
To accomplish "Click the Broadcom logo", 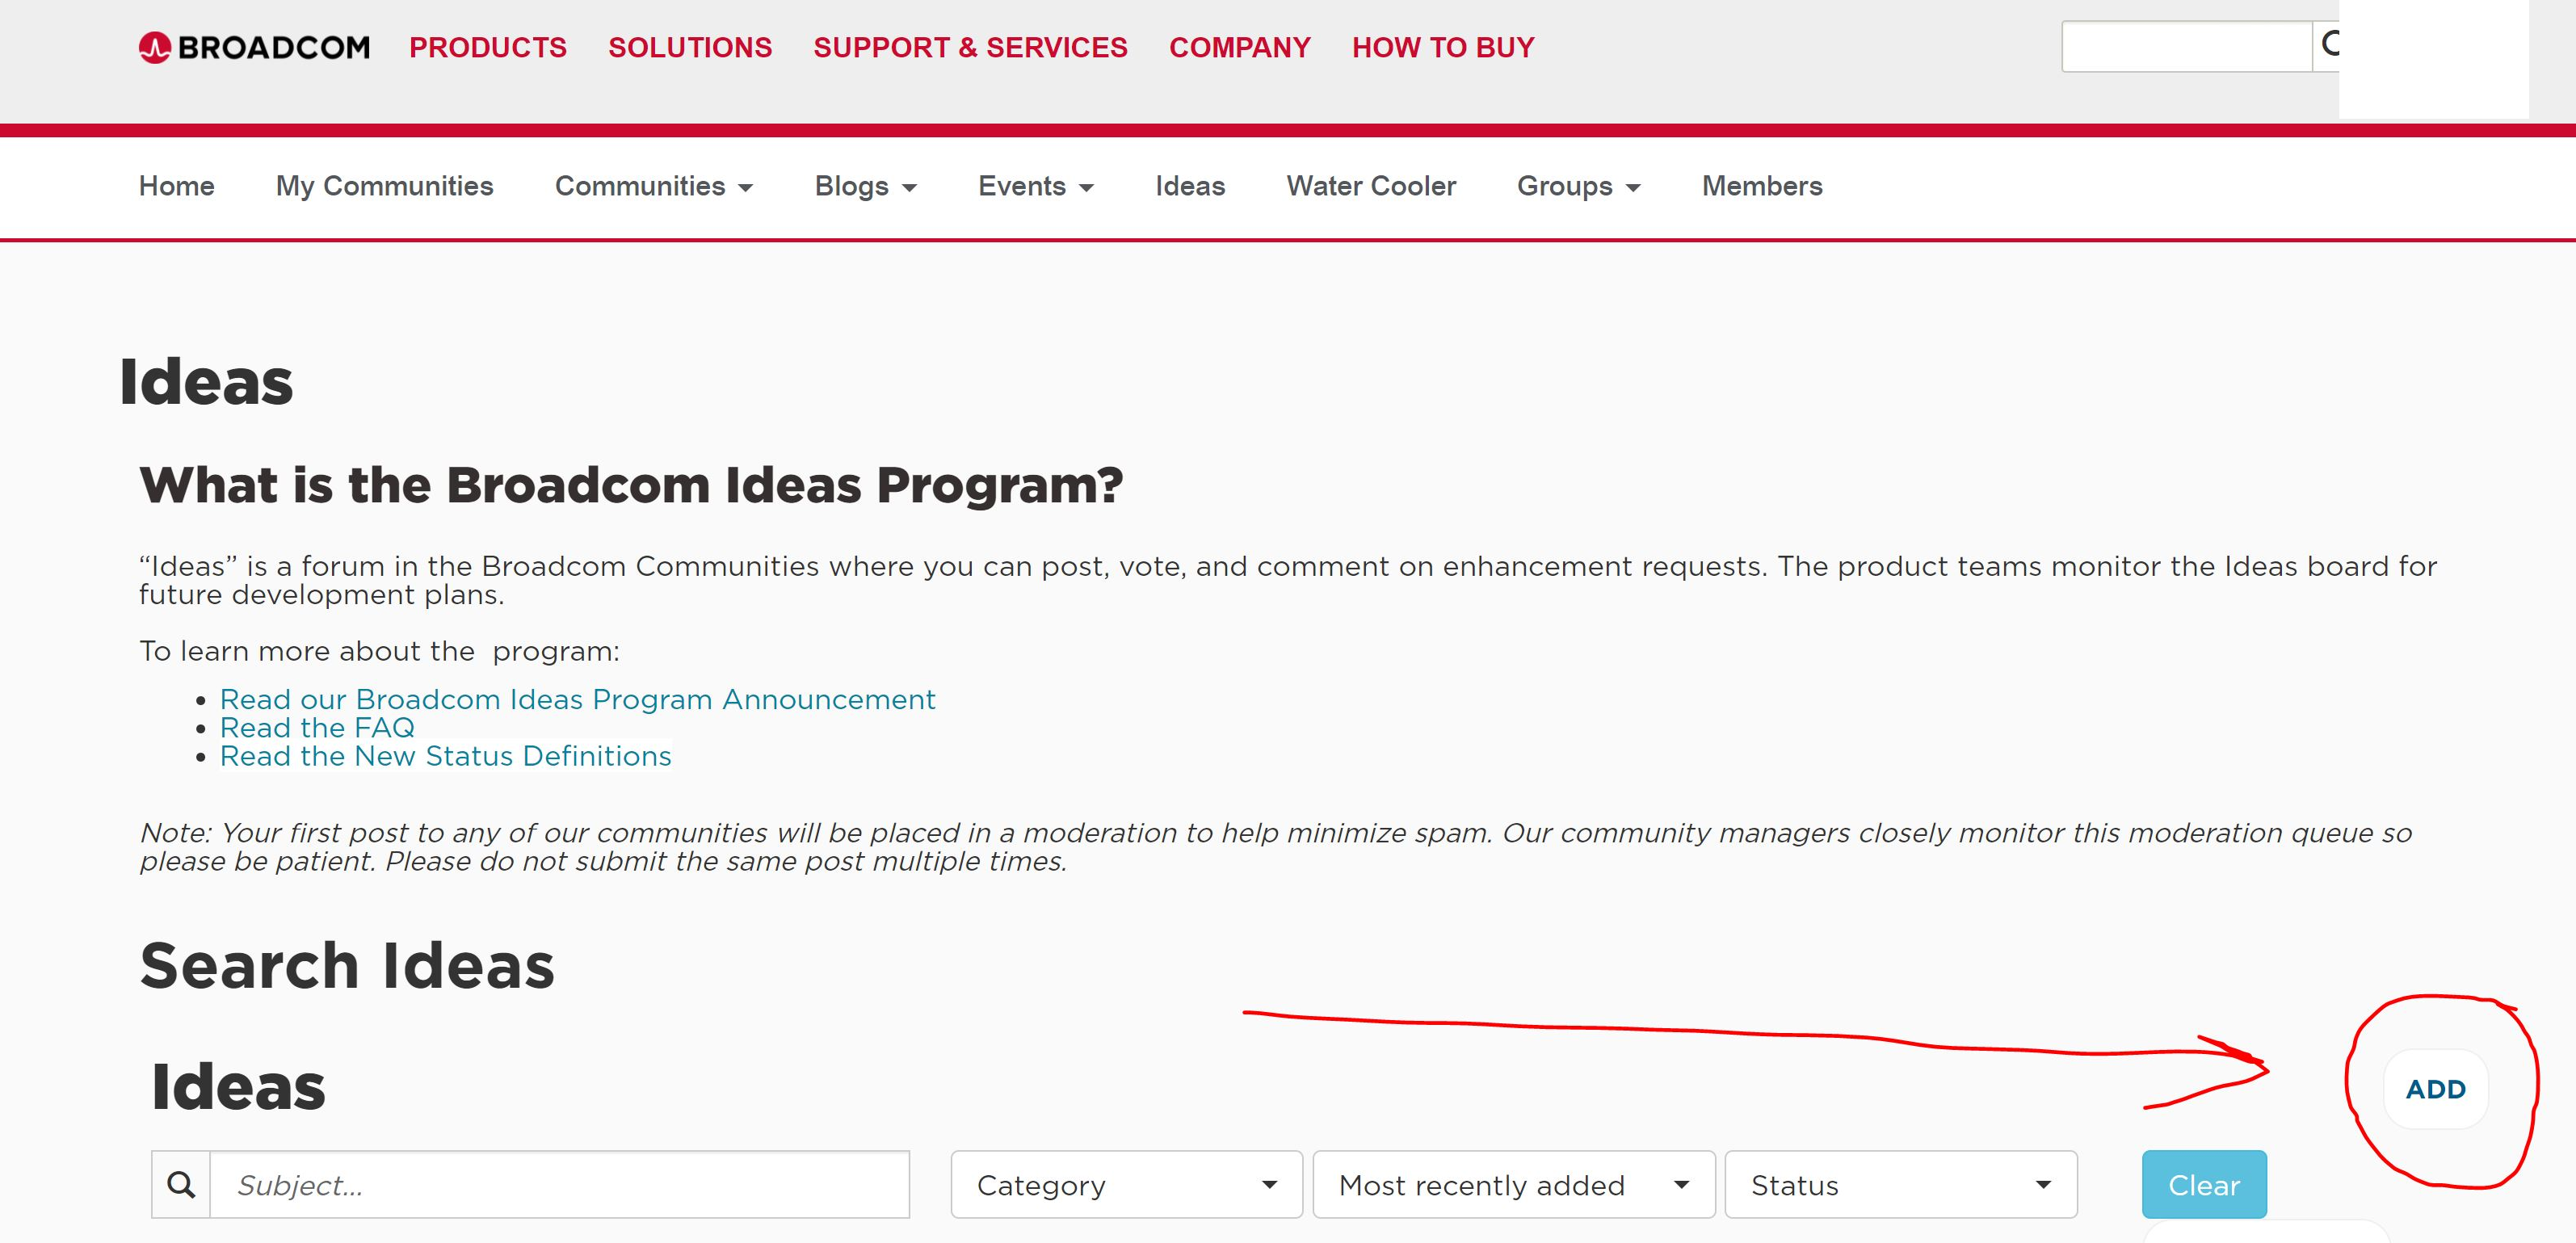I will 254,47.
